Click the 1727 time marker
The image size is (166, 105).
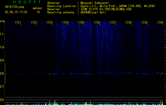tap(113, 23)
